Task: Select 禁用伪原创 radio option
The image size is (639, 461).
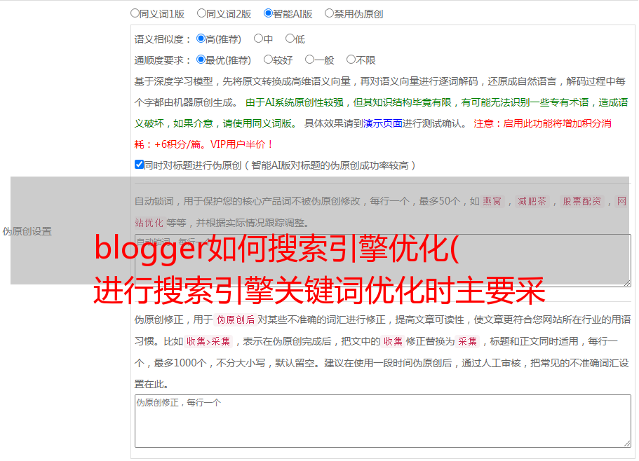Action: pyautogui.click(x=329, y=13)
